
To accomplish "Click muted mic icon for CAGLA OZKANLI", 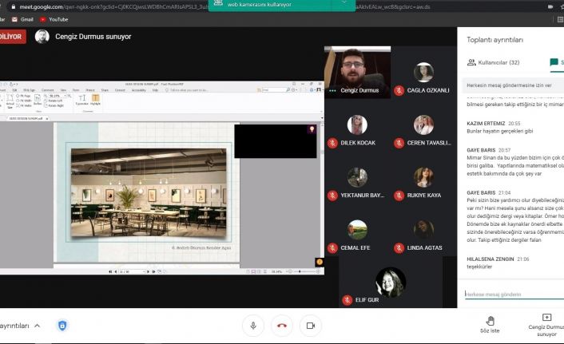I will [x=399, y=91].
